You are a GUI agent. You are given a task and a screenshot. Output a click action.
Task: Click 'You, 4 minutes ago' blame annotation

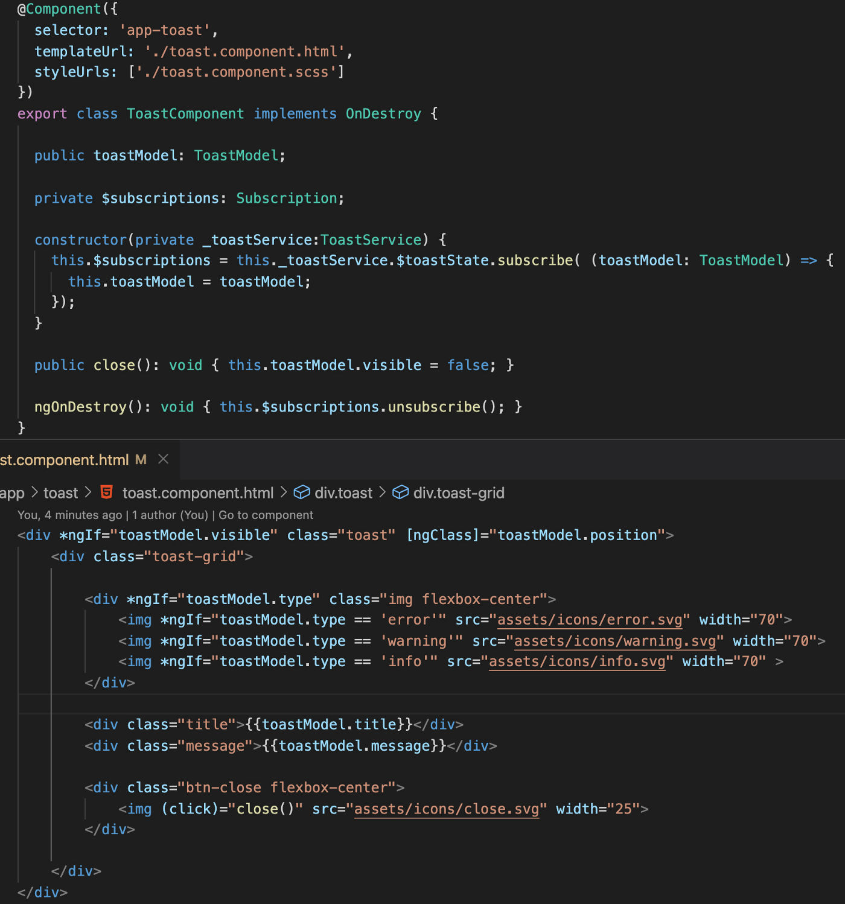[70, 515]
